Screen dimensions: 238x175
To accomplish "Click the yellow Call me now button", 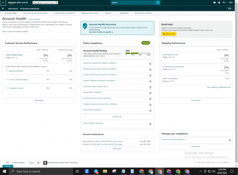I will pyautogui.click(x=169, y=34).
